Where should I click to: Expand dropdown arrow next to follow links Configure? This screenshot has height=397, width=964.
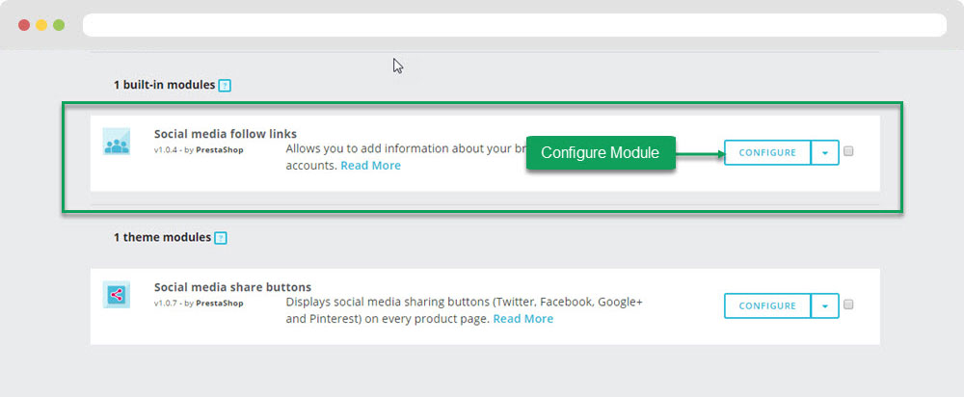pyautogui.click(x=825, y=153)
